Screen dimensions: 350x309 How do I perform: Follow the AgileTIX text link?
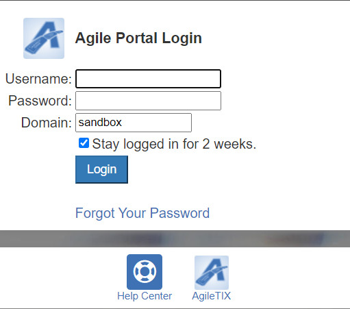point(212,296)
